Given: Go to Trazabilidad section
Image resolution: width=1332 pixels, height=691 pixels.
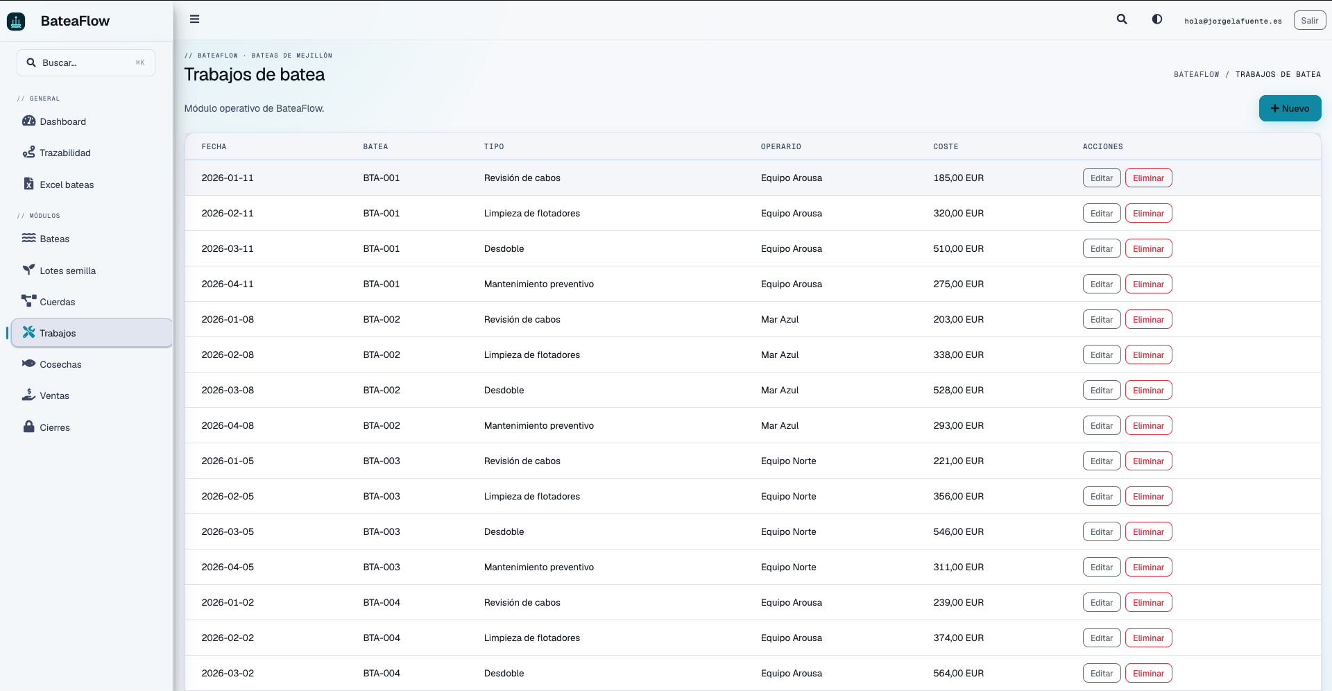Looking at the screenshot, I should [x=92, y=153].
